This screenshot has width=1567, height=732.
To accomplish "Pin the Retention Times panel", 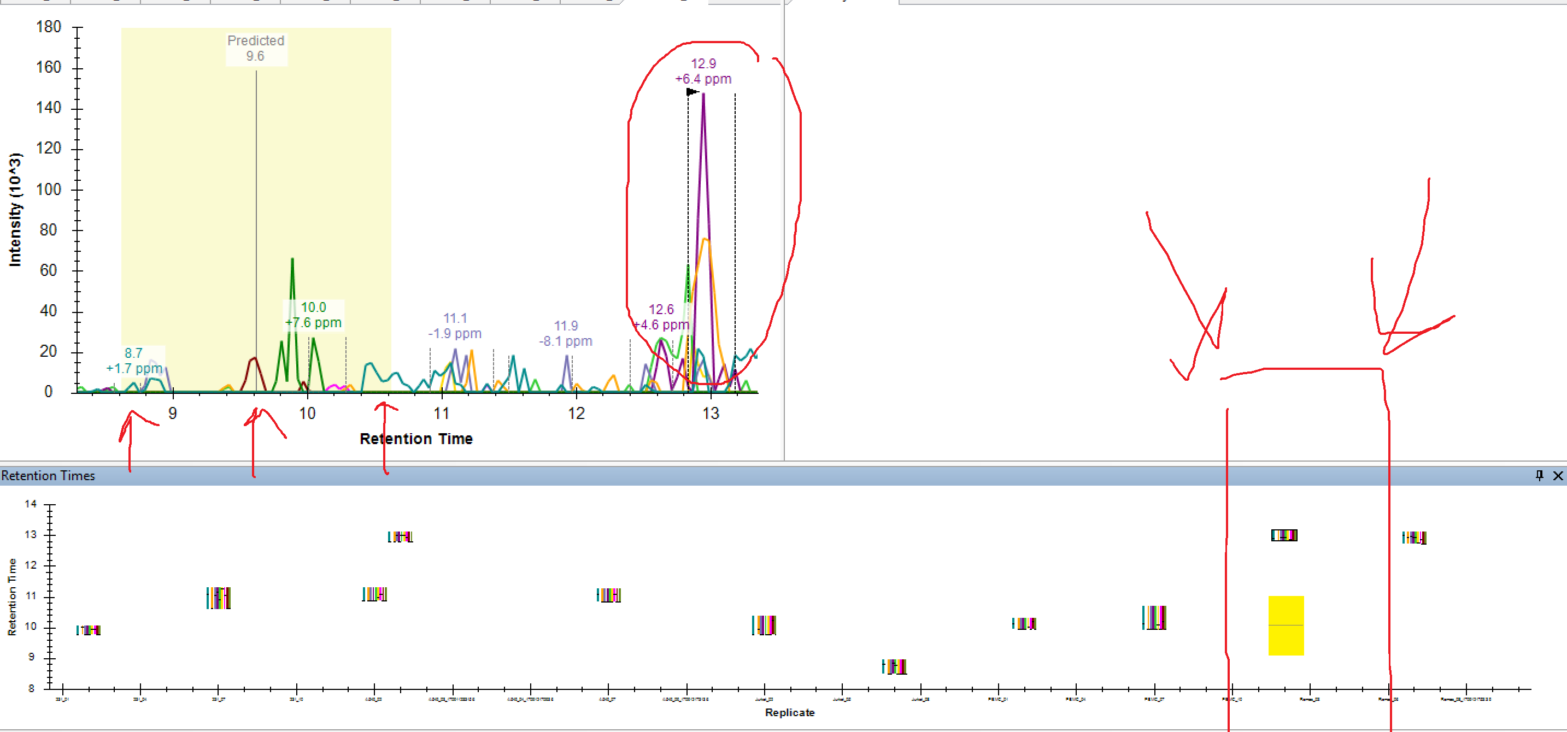I will 1539,475.
